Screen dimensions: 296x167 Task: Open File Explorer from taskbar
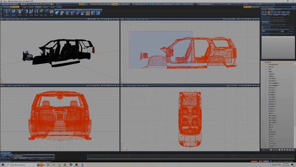pyautogui.click(x=60, y=165)
